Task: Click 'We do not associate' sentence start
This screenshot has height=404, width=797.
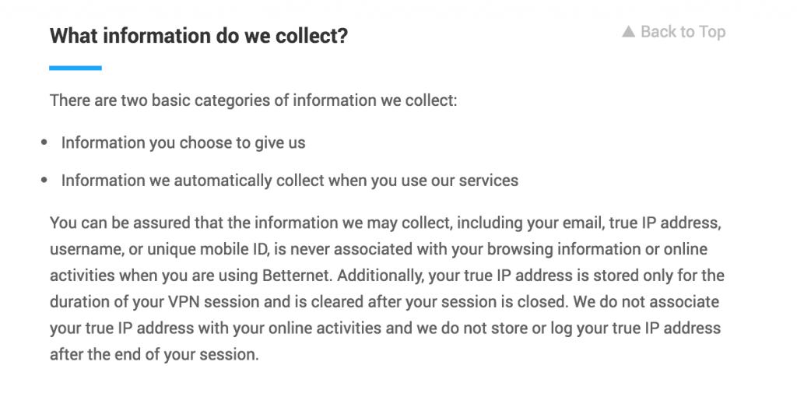Action: [x=646, y=302]
